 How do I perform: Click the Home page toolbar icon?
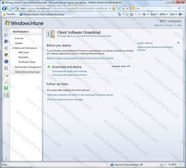pos(119,14)
